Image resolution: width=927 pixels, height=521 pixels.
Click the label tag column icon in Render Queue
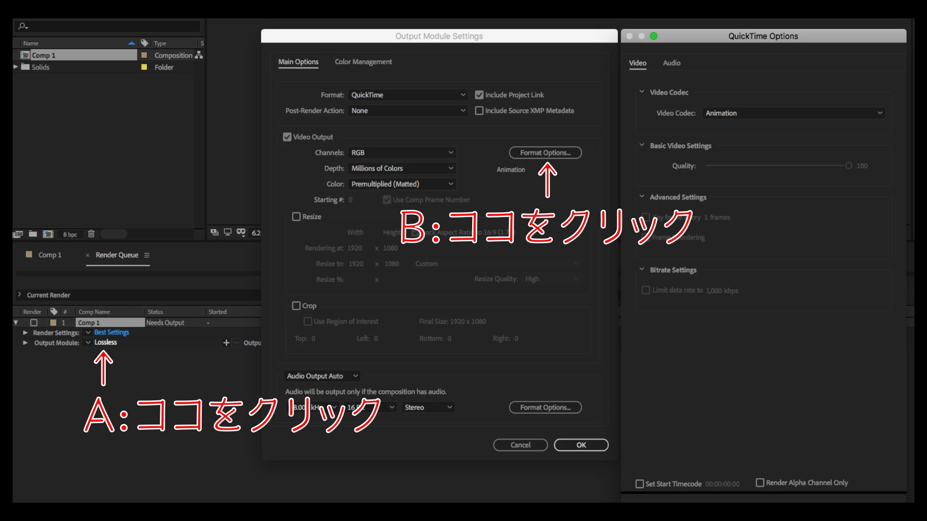54,312
